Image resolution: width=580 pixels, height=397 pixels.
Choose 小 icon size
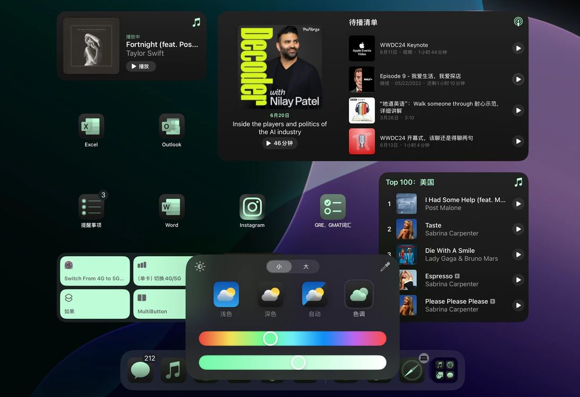coord(279,267)
